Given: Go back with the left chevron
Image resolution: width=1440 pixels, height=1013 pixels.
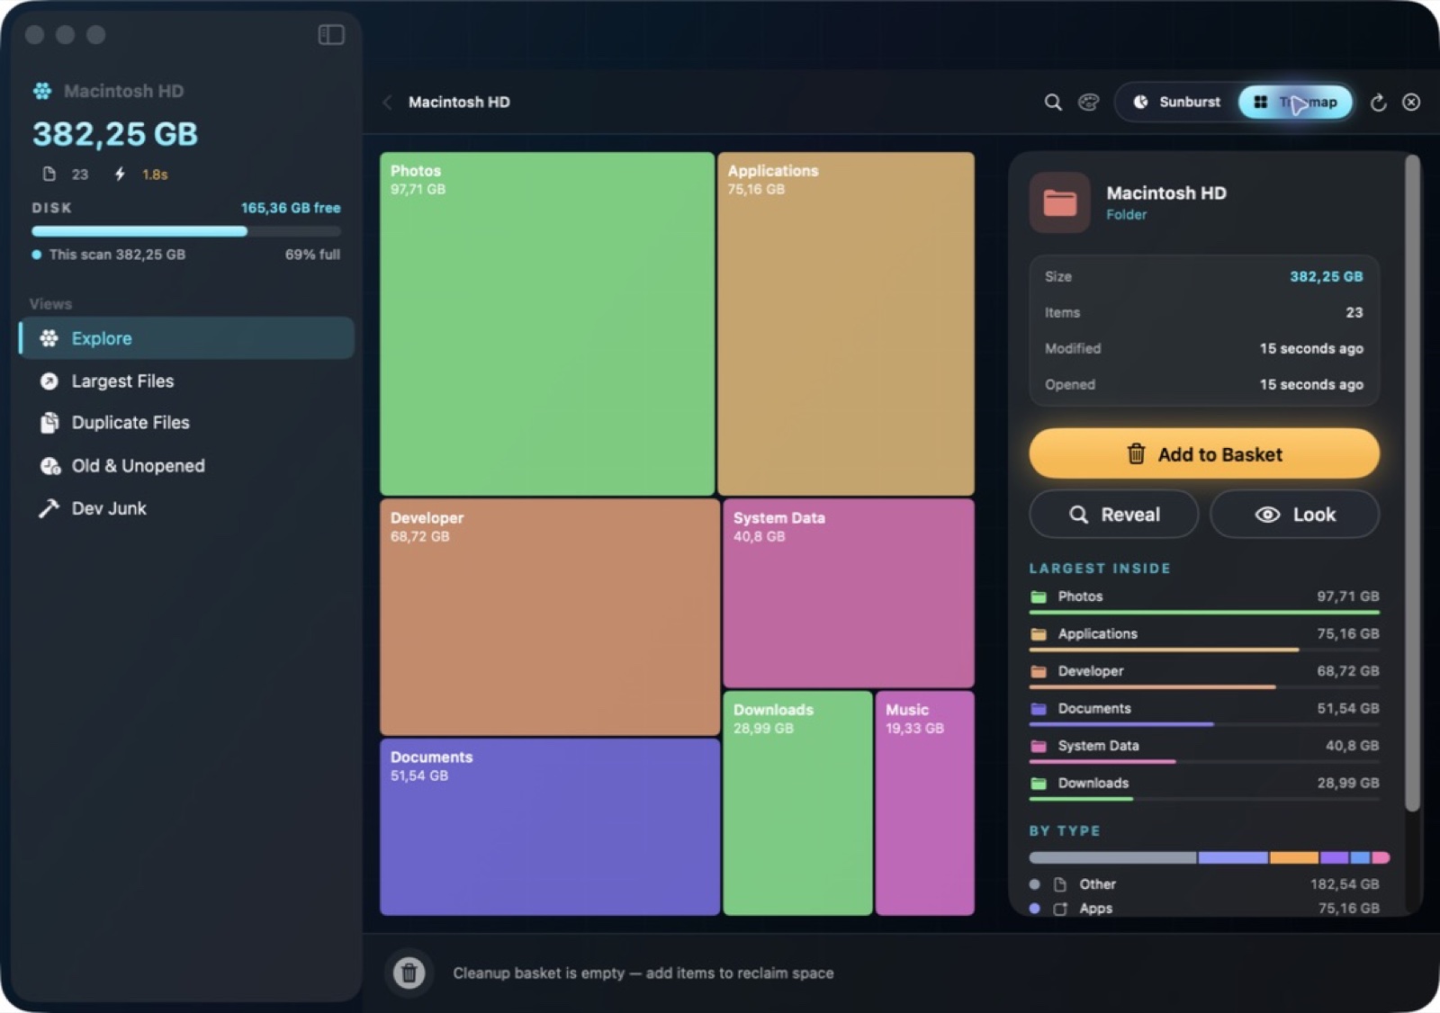Looking at the screenshot, I should [388, 103].
